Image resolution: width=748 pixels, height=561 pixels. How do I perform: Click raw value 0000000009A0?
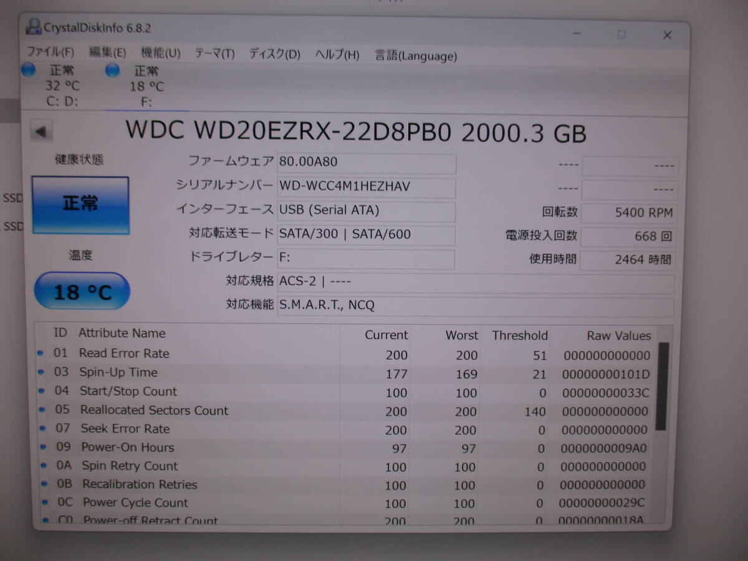point(604,448)
